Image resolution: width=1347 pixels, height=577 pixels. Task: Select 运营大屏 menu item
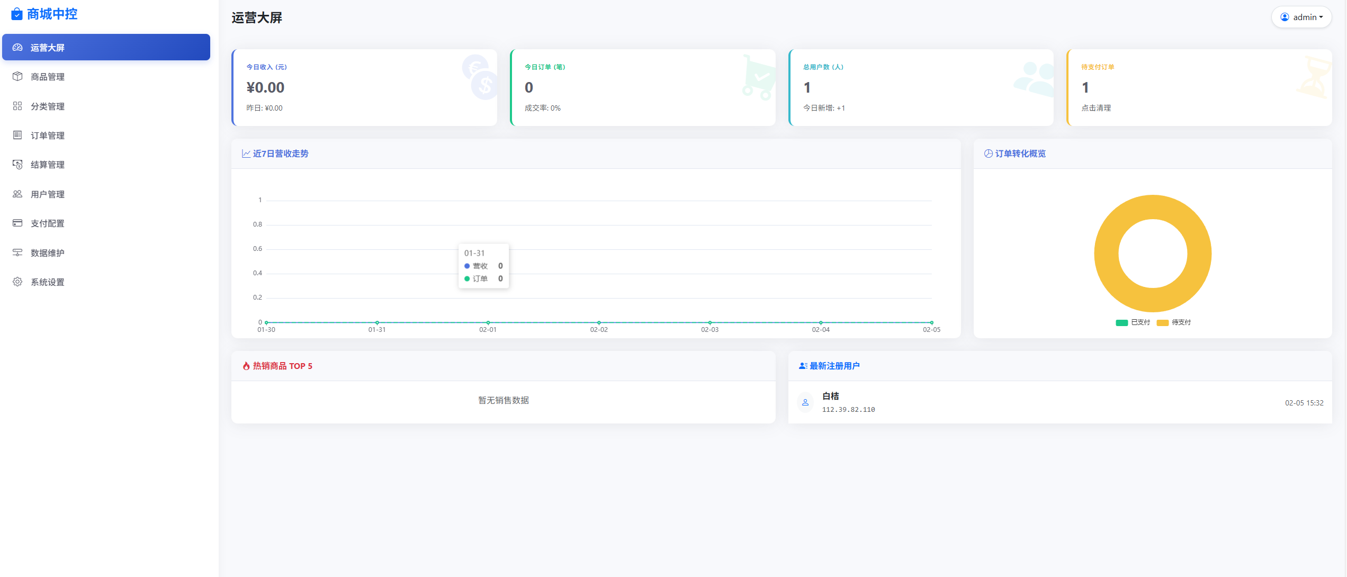(x=106, y=48)
